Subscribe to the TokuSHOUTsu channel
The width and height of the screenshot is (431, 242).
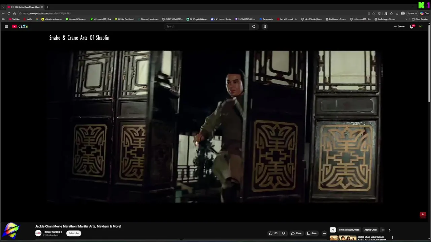[x=74, y=233]
